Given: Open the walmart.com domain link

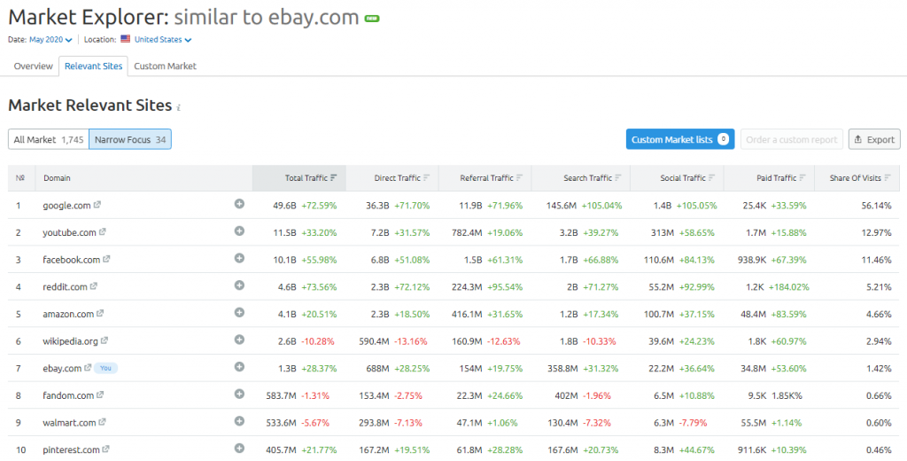Looking at the screenshot, I should pyautogui.click(x=69, y=423).
